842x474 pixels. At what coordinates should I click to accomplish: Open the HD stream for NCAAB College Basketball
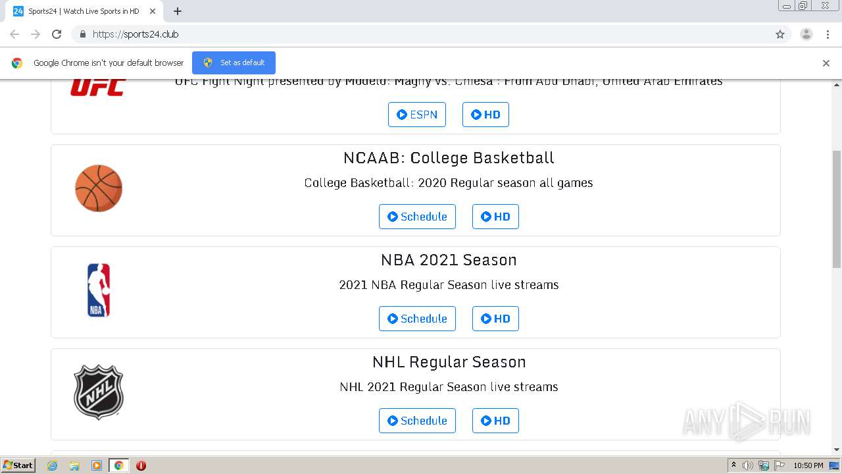coord(495,217)
